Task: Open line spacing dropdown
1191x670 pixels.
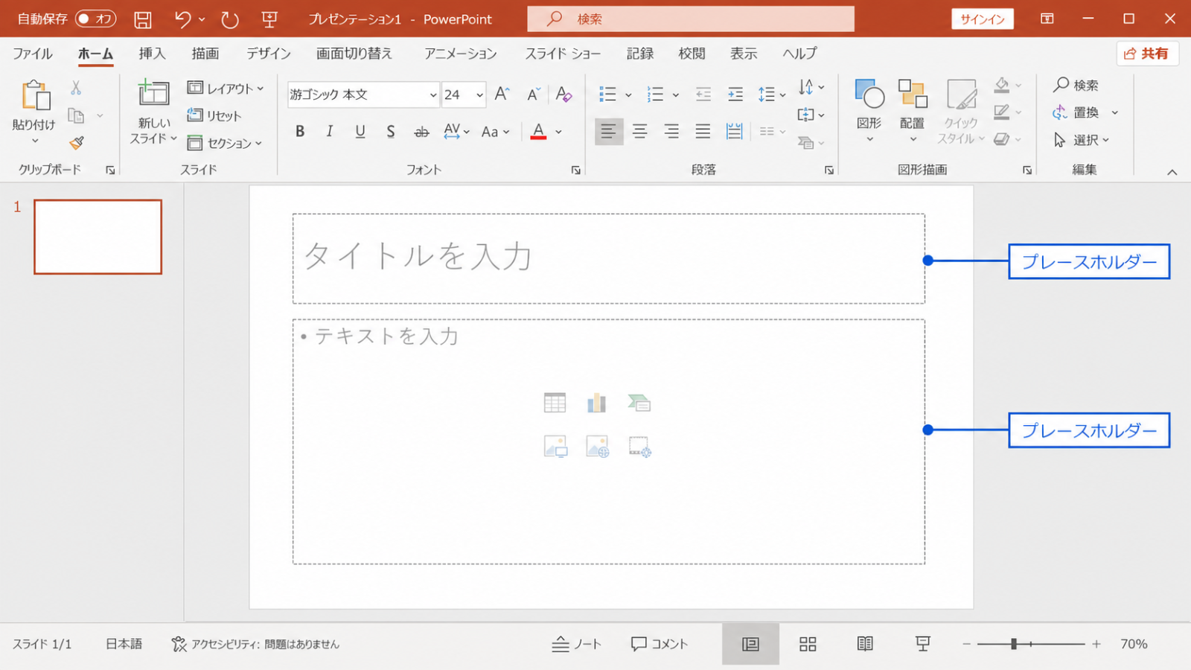Action: 772,95
